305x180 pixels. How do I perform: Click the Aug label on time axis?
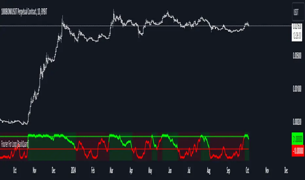tap(208, 171)
